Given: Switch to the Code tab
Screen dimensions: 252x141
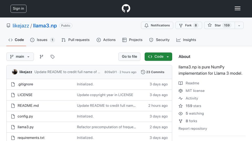Looking at the screenshot, I should click(16, 40).
